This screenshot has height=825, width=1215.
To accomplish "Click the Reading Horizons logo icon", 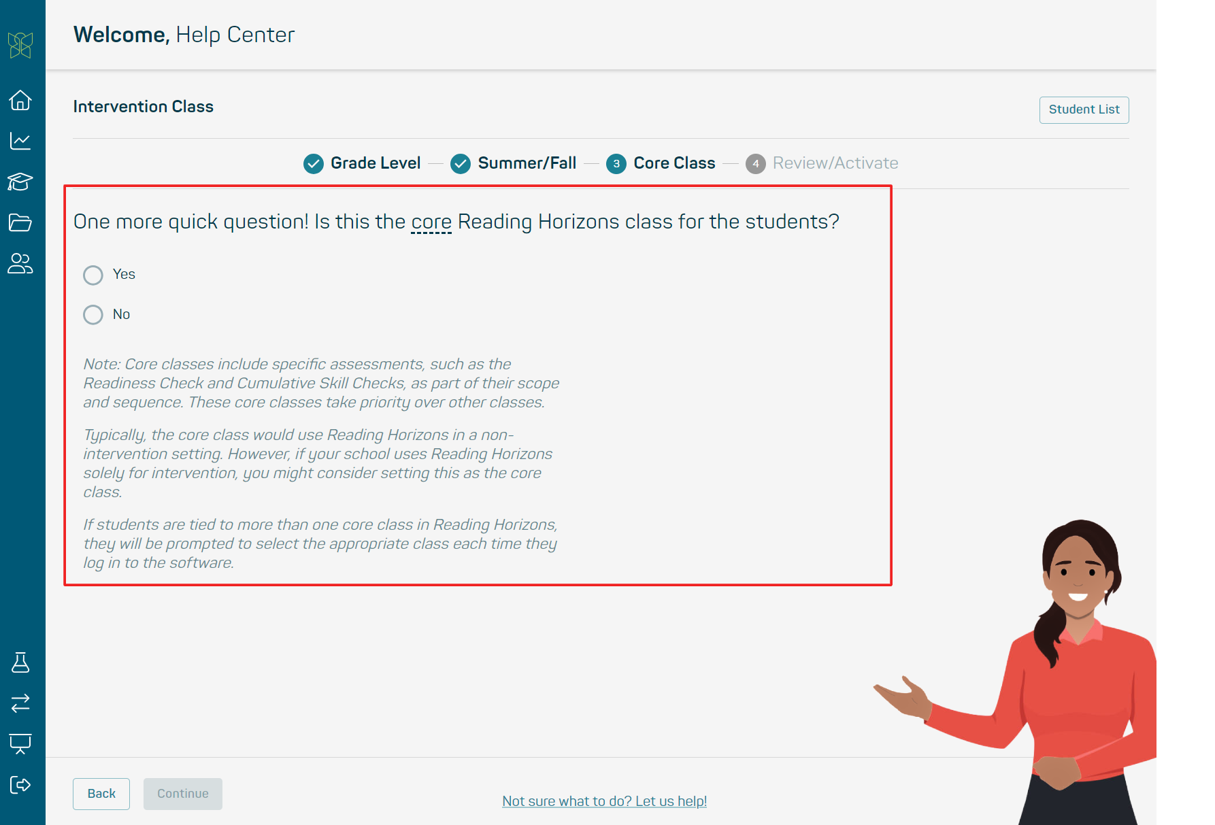I will click(x=20, y=46).
